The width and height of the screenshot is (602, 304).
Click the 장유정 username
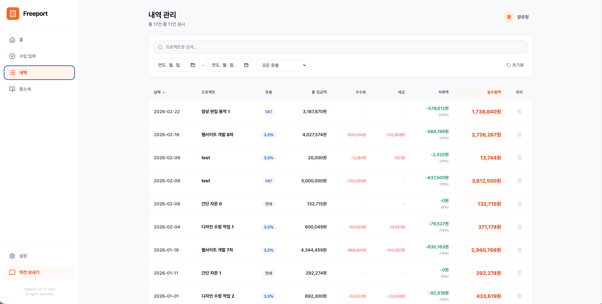(x=523, y=17)
